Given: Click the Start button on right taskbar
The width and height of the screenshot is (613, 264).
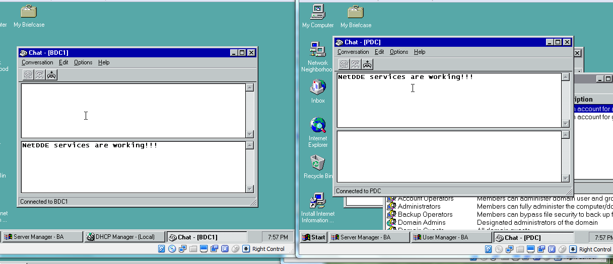Looking at the screenshot, I should click(x=314, y=237).
